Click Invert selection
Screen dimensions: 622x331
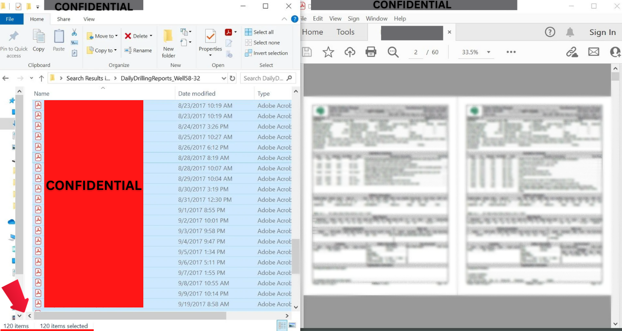tap(267, 53)
